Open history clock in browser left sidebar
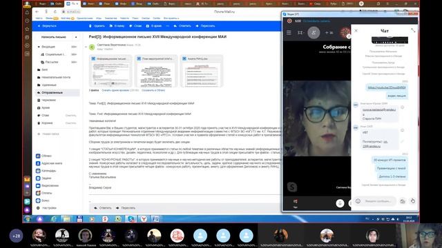Image resolution: width=442 pixels, height=248 pixels. [x=27, y=21]
